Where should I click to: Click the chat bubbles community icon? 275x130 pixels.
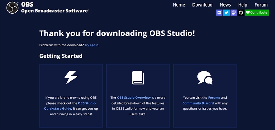click(x=205, y=78)
